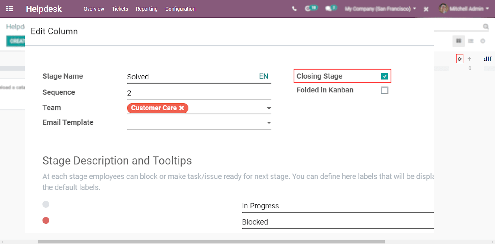The width and height of the screenshot is (495, 244).
Task: Click the EN translation button
Action: (x=264, y=76)
